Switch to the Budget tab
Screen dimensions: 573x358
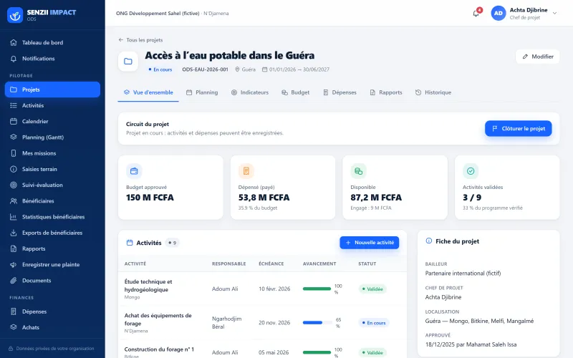(296, 92)
